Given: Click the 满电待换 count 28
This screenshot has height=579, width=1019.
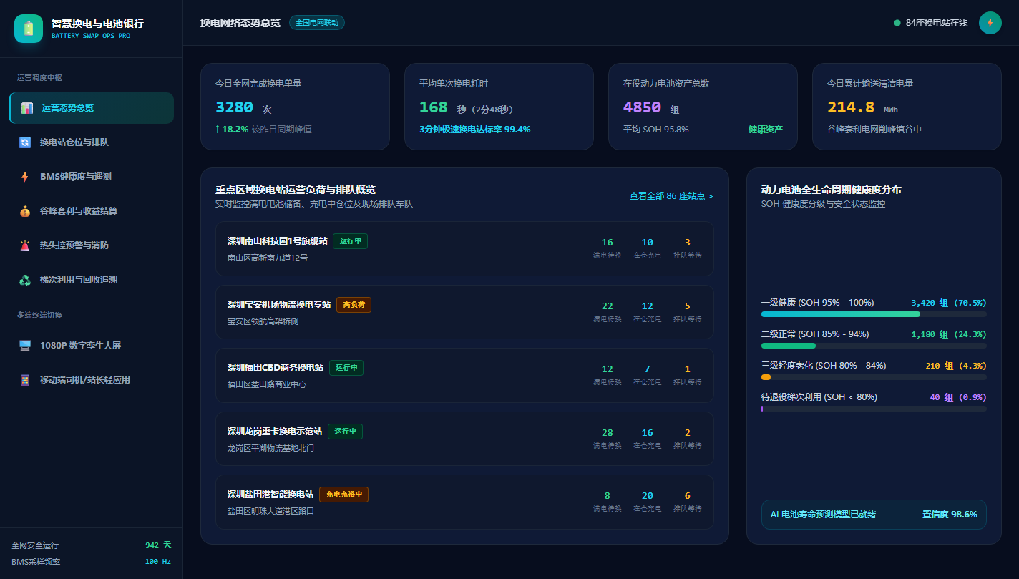Looking at the screenshot, I should click(x=608, y=433).
